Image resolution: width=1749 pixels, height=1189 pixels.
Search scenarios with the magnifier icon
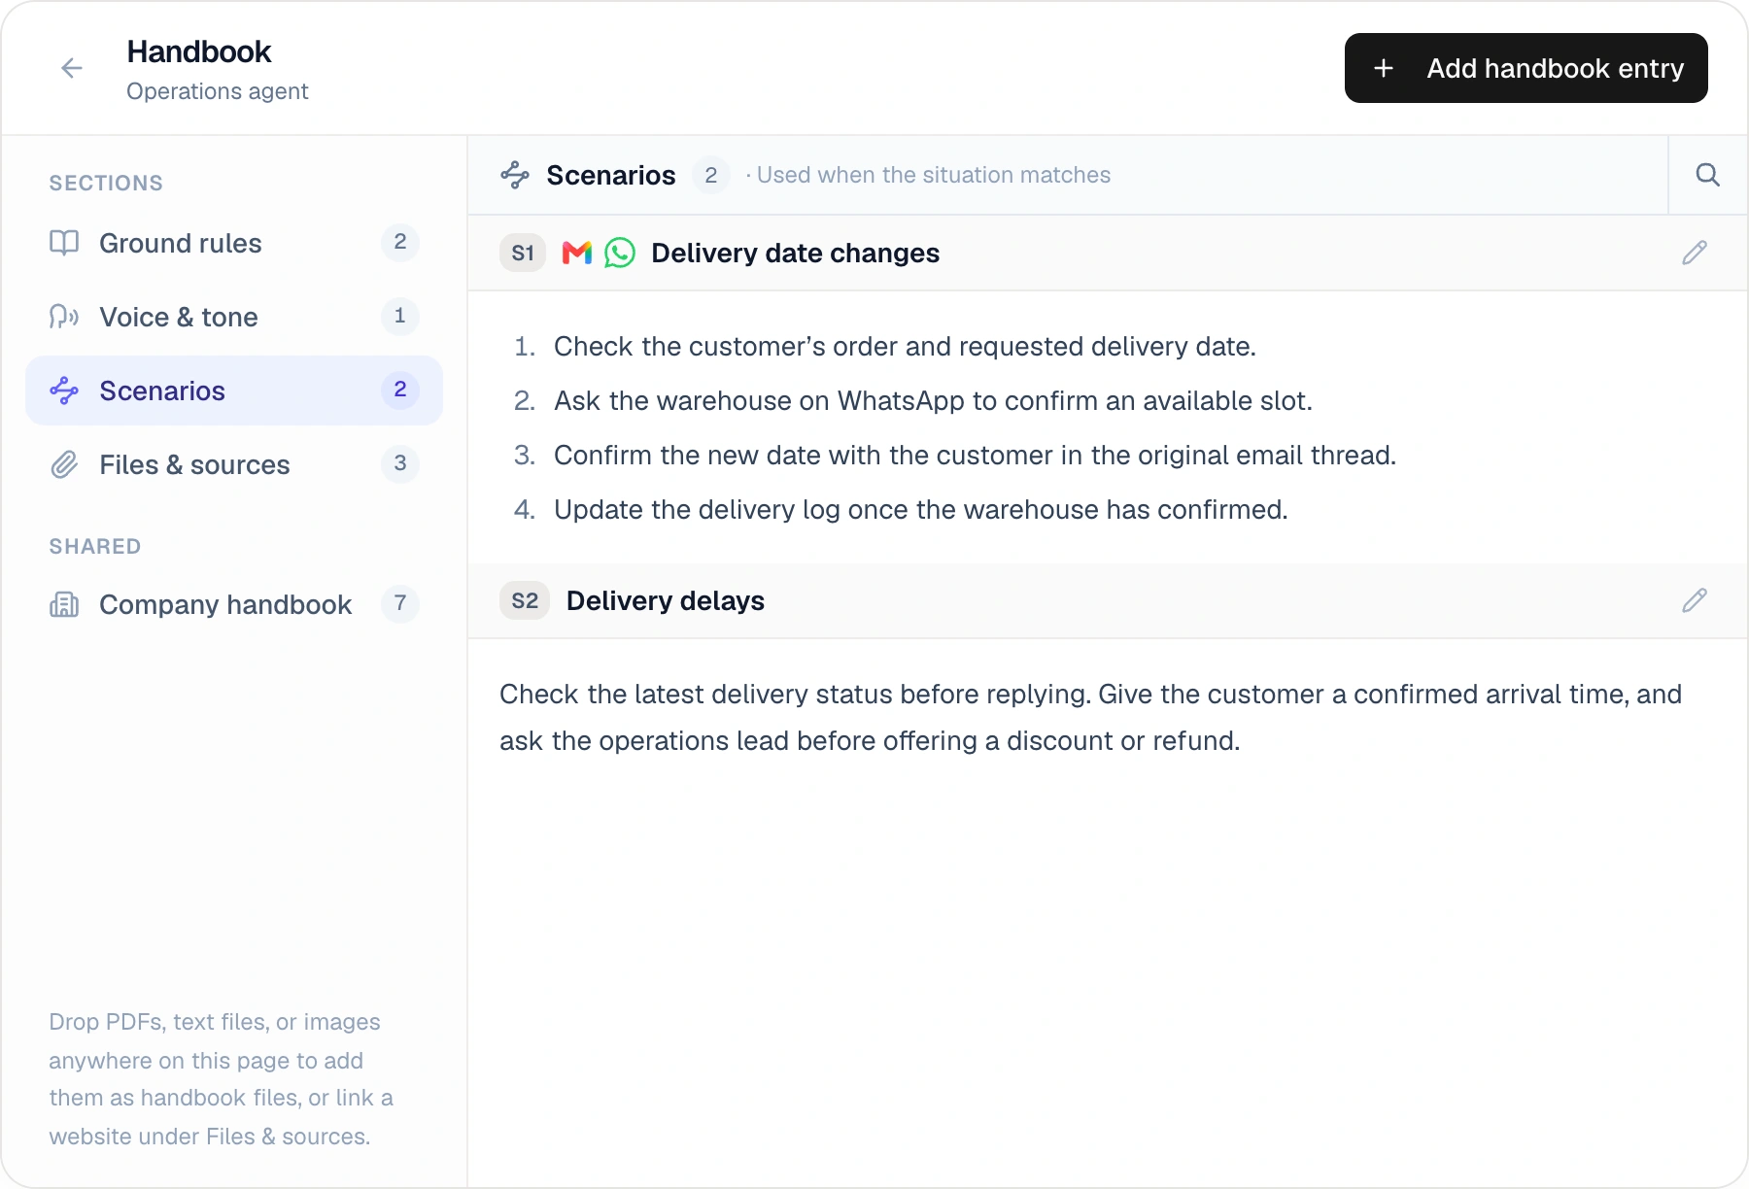[x=1707, y=175]
